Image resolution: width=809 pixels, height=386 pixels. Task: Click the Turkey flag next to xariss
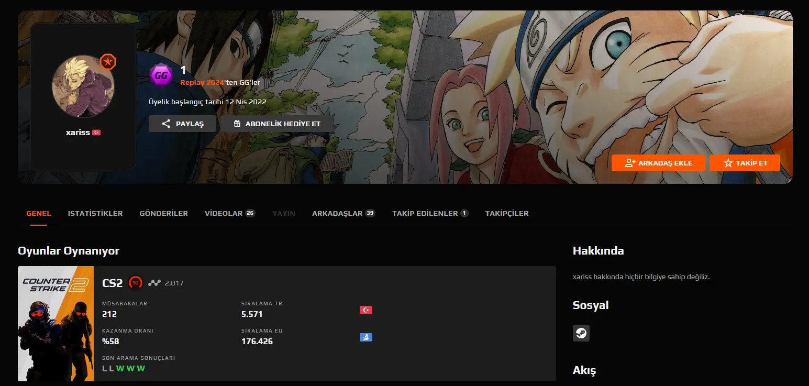[96, 133]
